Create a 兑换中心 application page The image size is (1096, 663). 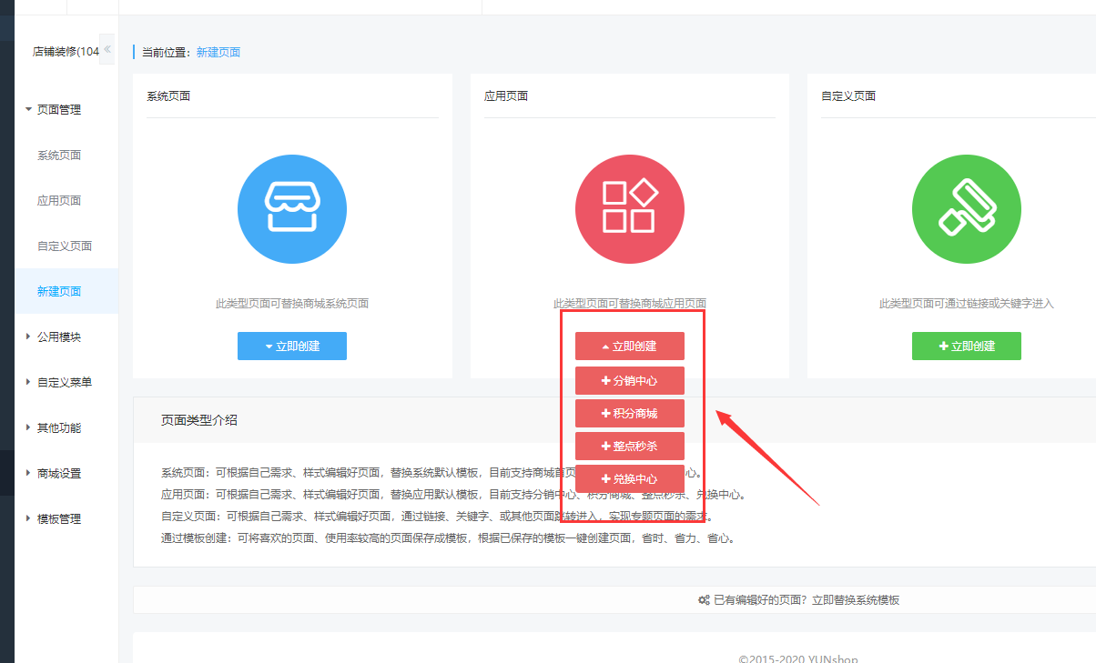pyautogui.click(x=629, y=479)
